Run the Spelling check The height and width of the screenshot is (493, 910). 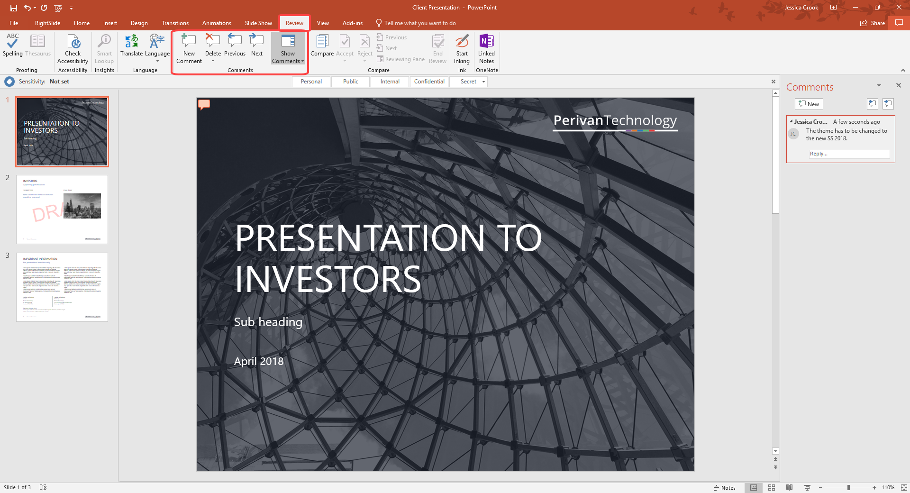(x=13, y=46)
